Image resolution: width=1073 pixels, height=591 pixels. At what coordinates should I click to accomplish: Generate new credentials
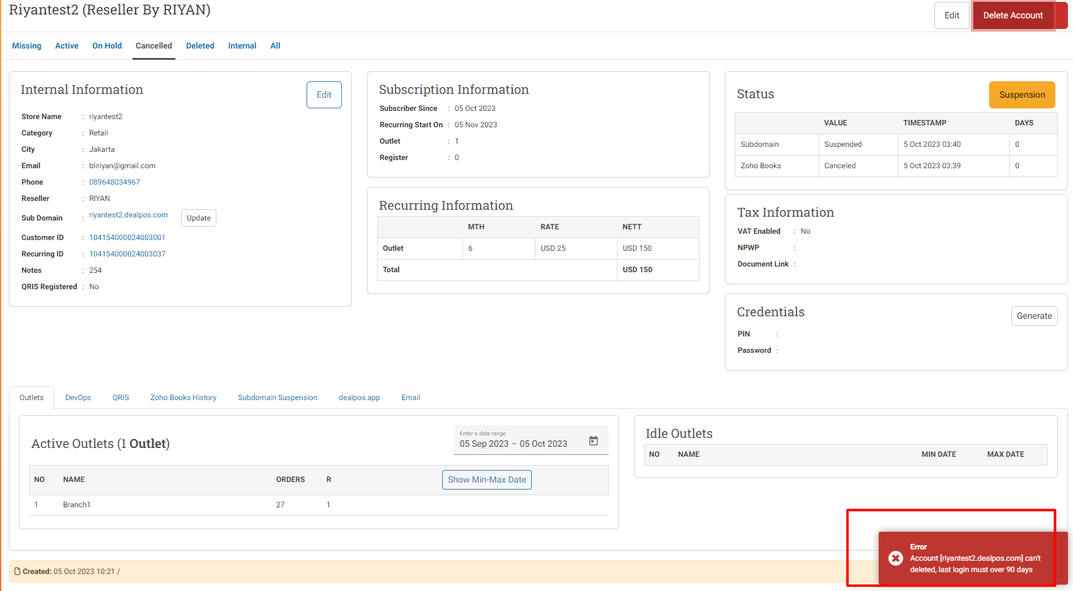point(1034,316)
